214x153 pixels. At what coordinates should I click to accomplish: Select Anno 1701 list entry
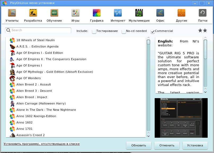click(x=24, y=129)
